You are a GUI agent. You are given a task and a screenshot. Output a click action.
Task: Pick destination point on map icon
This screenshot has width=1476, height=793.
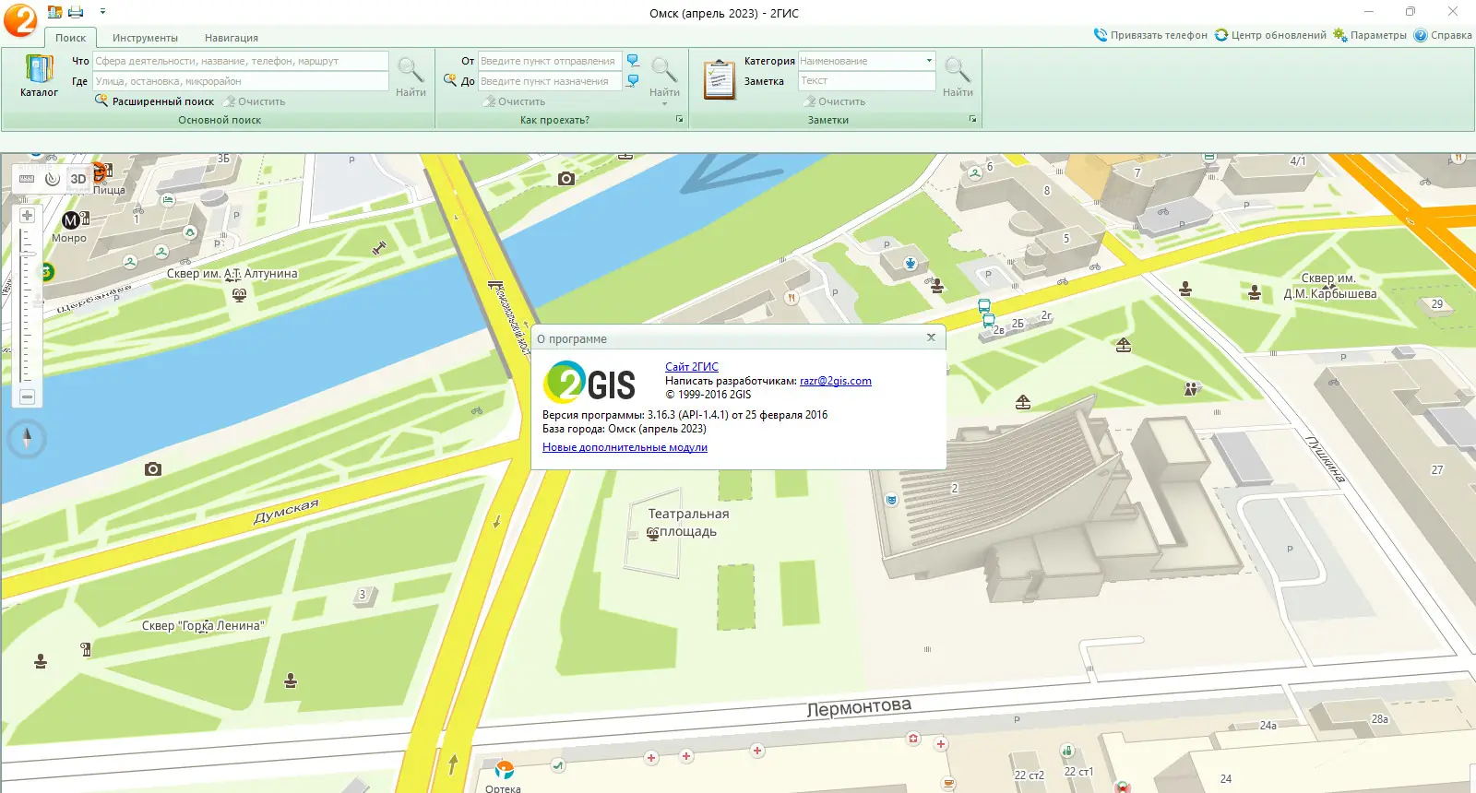pos(633,81)
